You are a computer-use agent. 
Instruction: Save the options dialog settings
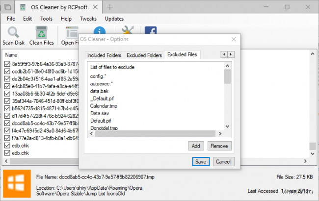(x=201, y=162)
